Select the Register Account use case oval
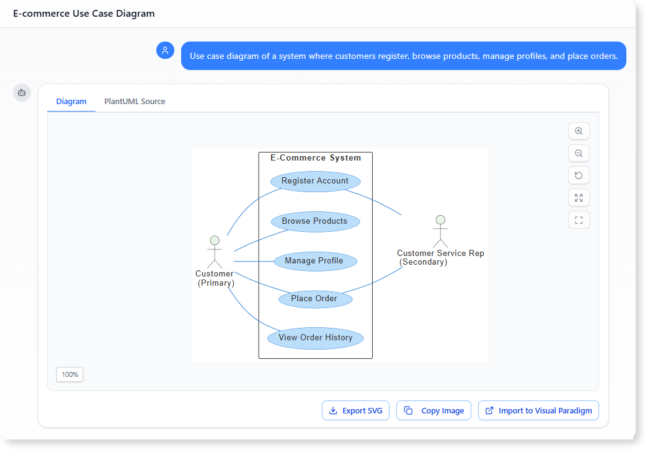This screenshot has width=645, height=450. [x=316, y=180]
